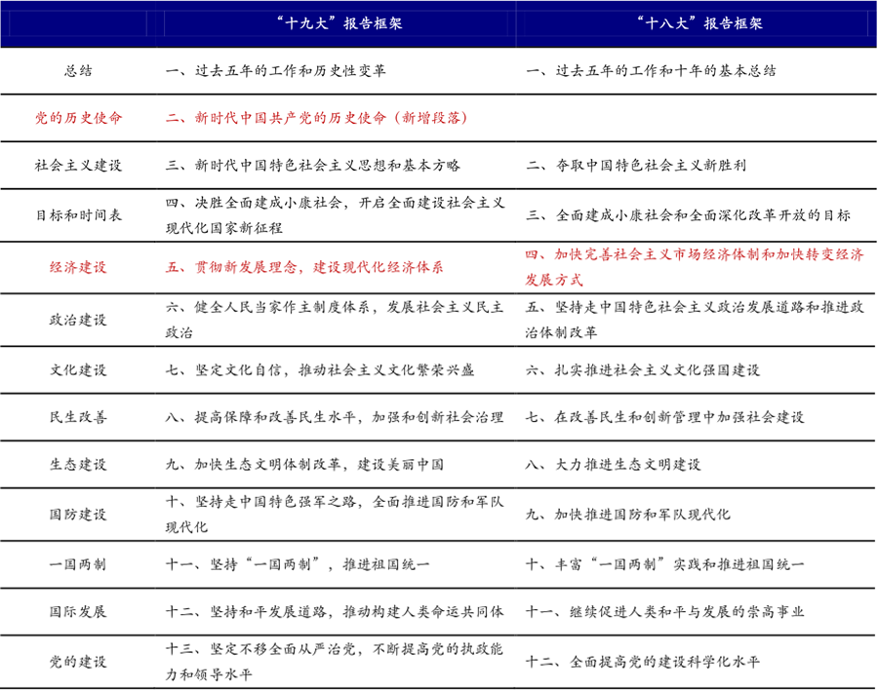Click 六、健全人民当家作主制度体系 cell
The height and width of the screenshot is (690, 878).
pos(335,320)
